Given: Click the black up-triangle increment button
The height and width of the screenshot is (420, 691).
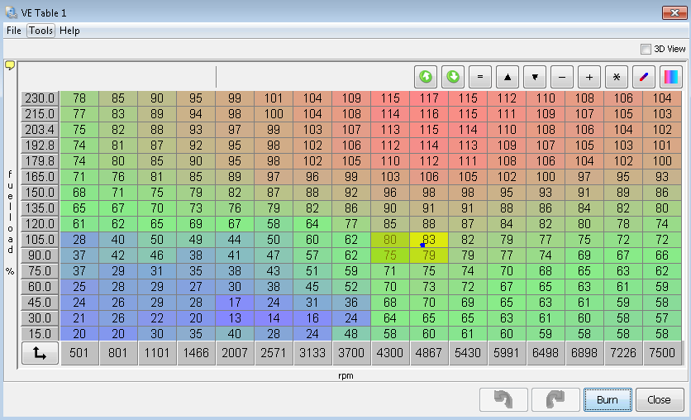Looking at the screenshot, I should tap(508, 77).
